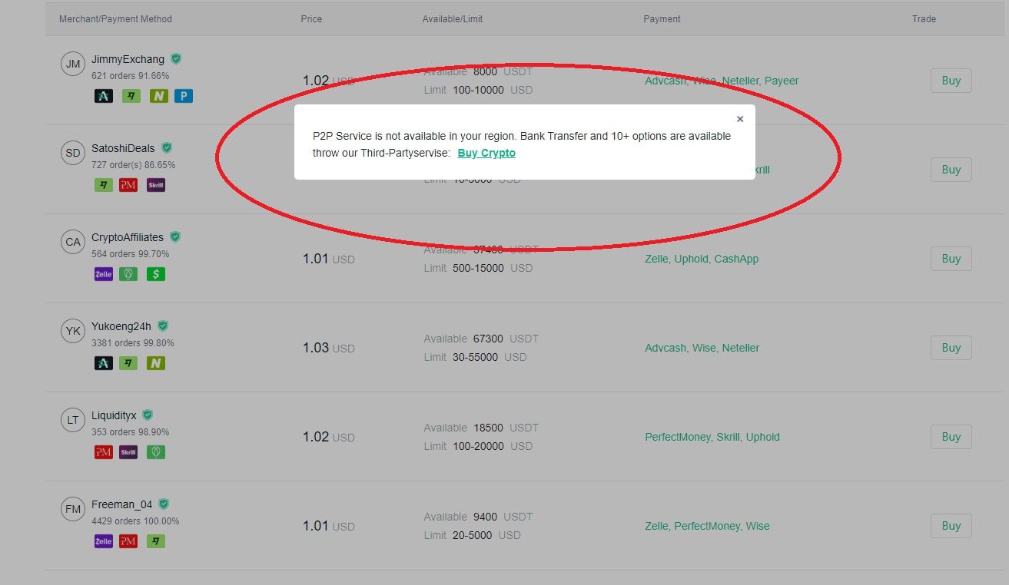Click Liquidityx's Skrill payment icon
The height and width of the screenshot is (585, 1009).
point(128,452)
